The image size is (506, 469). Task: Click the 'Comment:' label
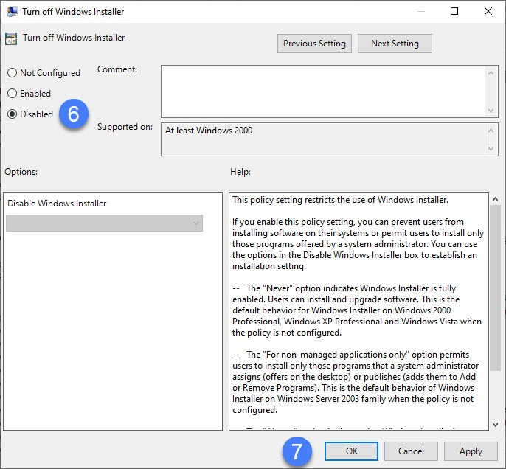(117, 69)
